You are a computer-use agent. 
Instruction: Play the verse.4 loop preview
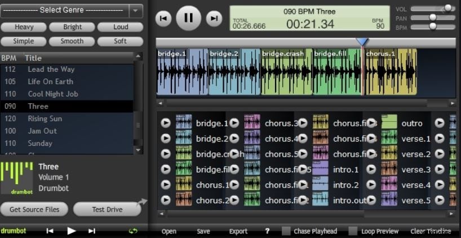coord(371,185)
